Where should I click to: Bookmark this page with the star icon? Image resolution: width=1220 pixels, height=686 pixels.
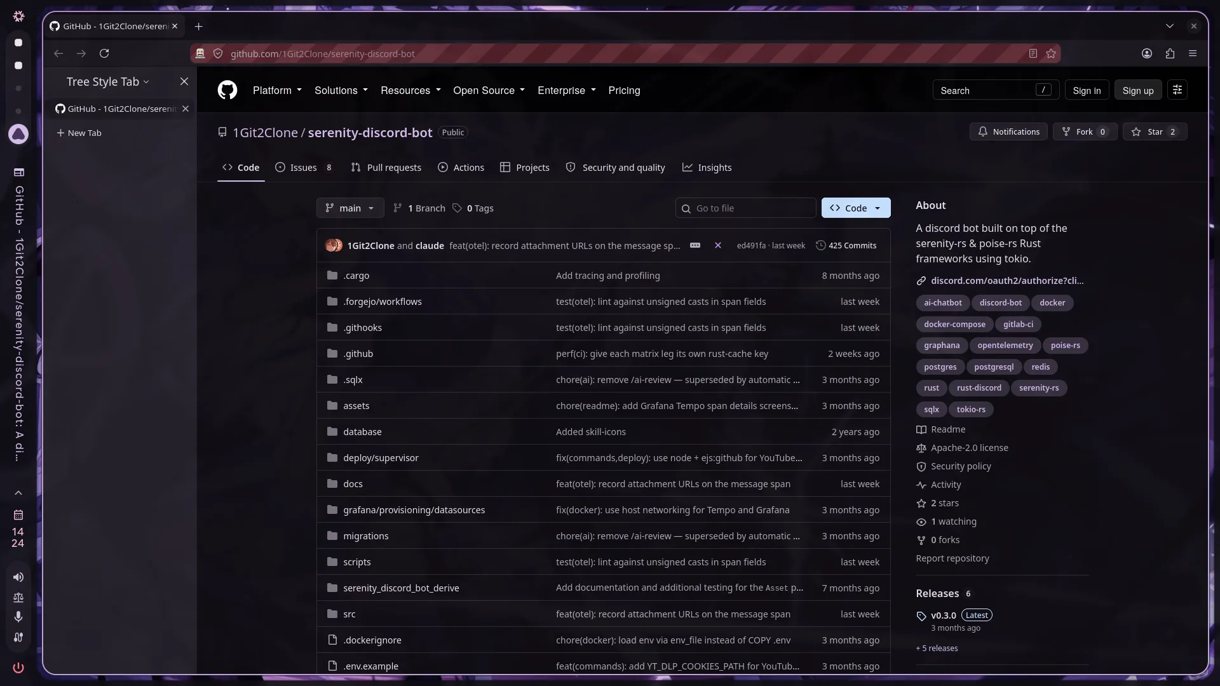pyautogui.click(x=1051, y=53)
